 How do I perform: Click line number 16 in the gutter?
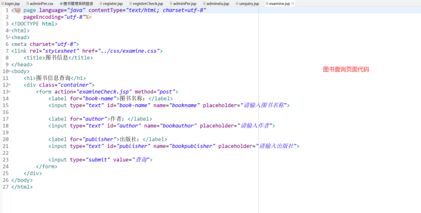point(6,112)
